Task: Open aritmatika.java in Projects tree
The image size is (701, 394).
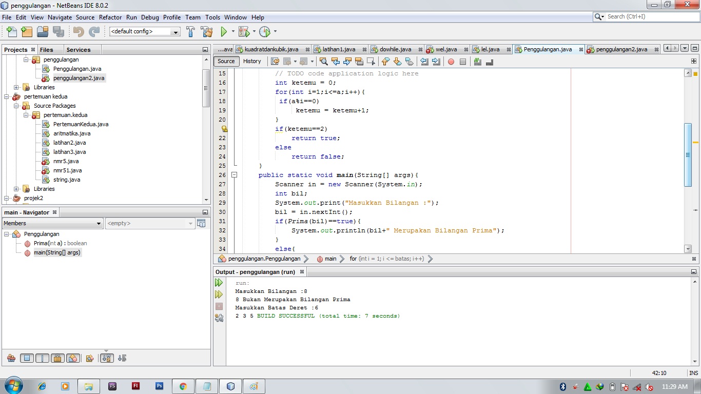Action: 72,133
